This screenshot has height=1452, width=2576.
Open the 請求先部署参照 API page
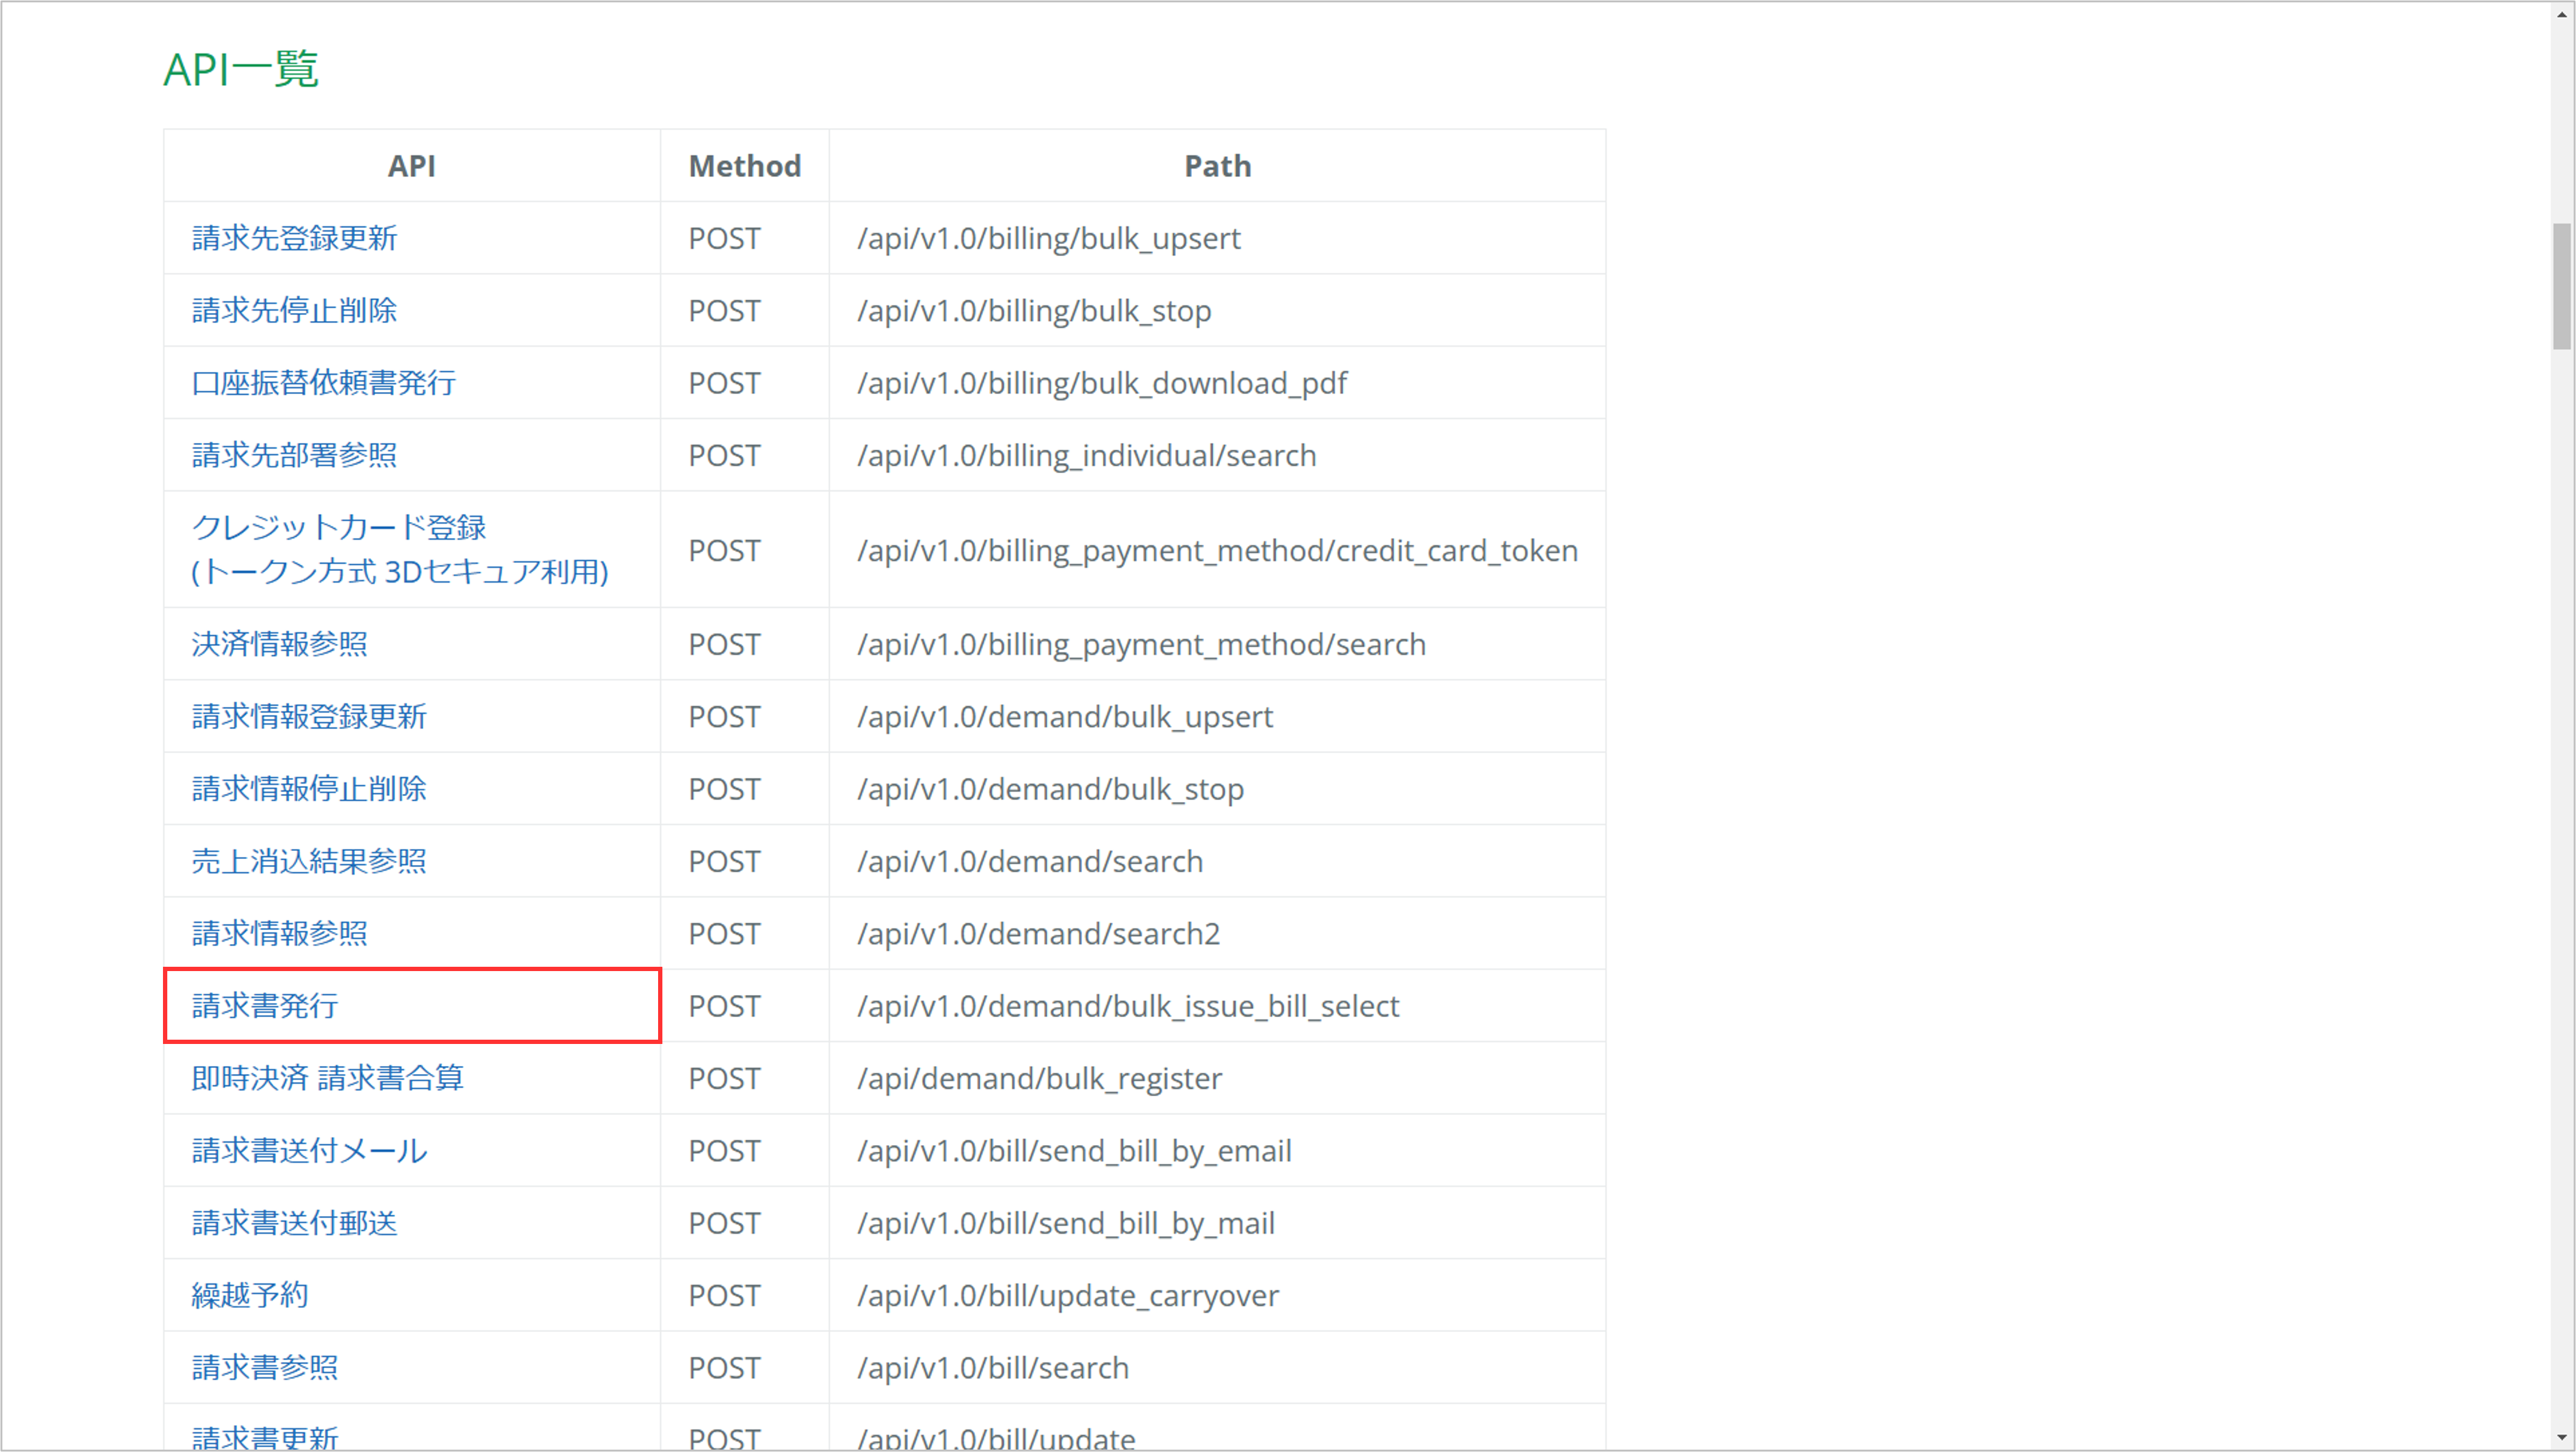pyautogui.click(x=294, y=455)
